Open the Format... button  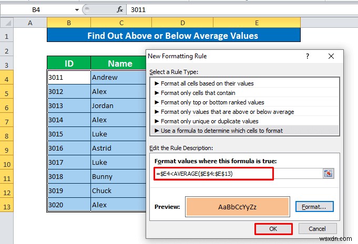(x=314, y=207)
